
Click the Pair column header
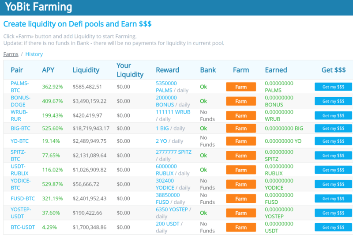coord(17,70)
